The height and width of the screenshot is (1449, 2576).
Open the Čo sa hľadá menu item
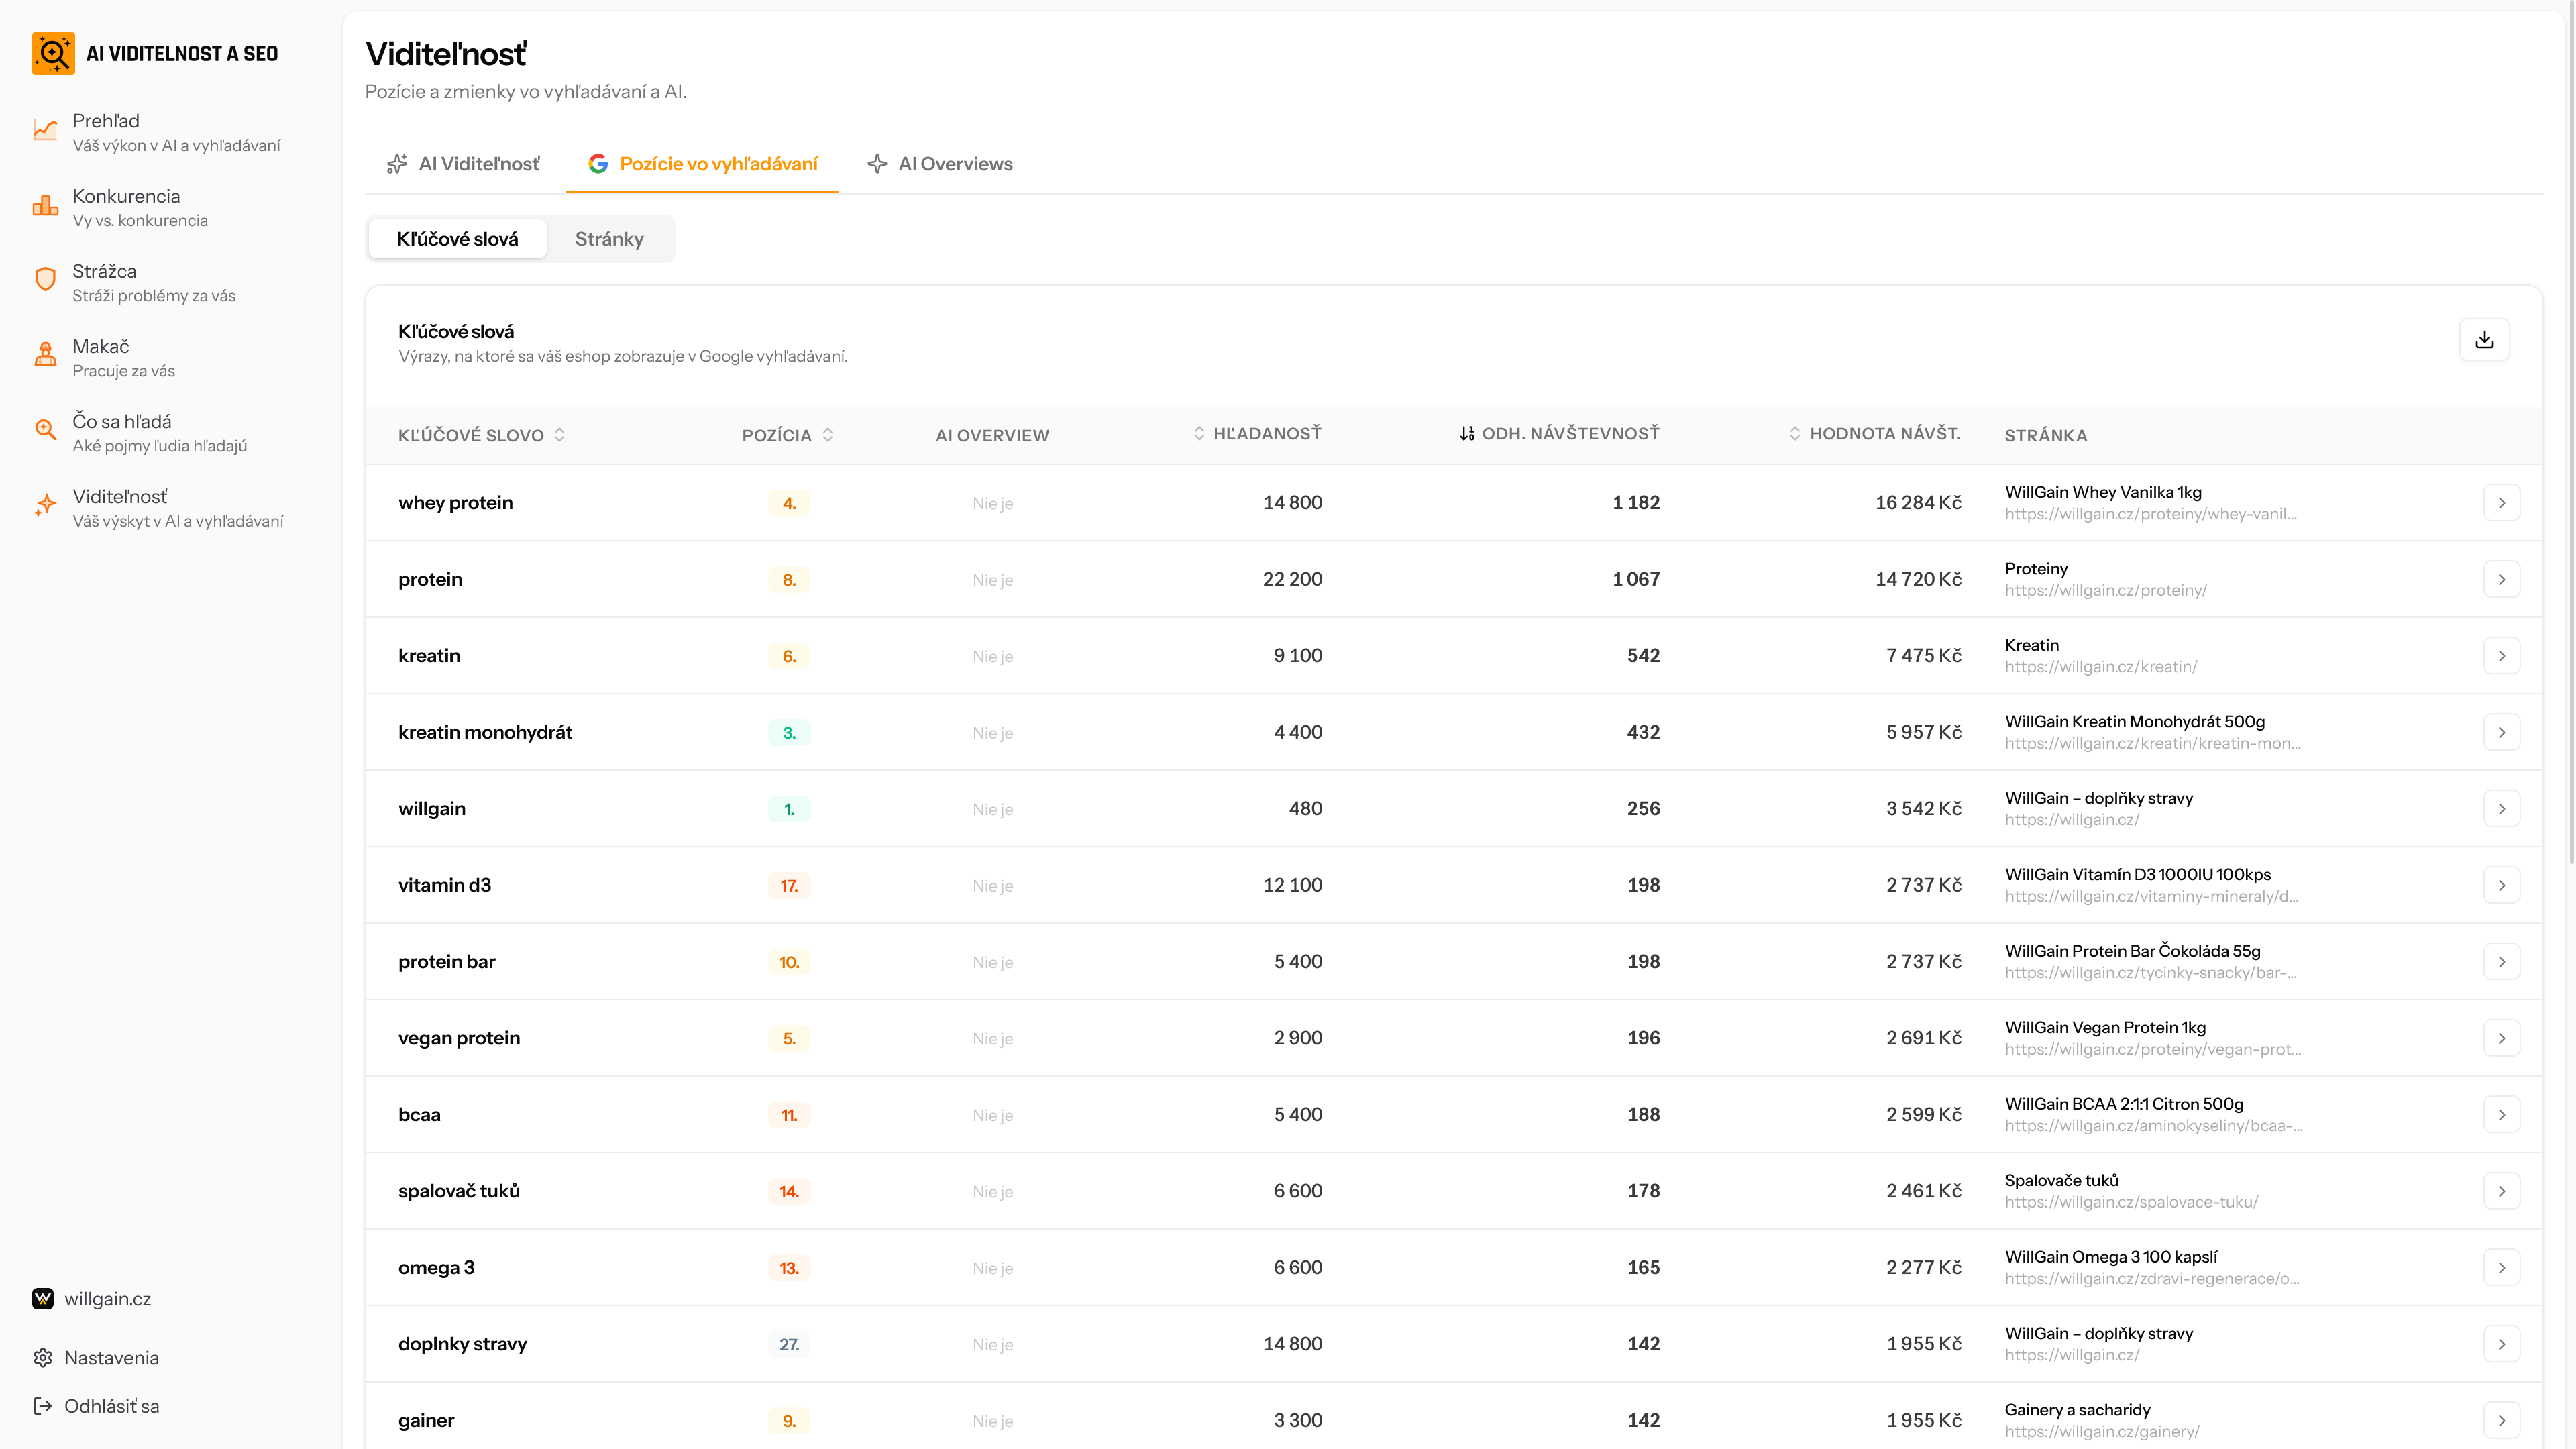170,432
